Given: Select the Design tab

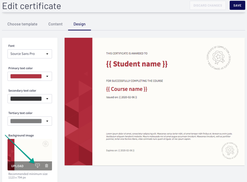Looking at the screenshot, I should pyautogui.click(x=80, y=24).
